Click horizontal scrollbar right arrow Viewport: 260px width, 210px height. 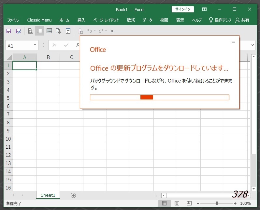pyautogui.click(x=249, y=195)
